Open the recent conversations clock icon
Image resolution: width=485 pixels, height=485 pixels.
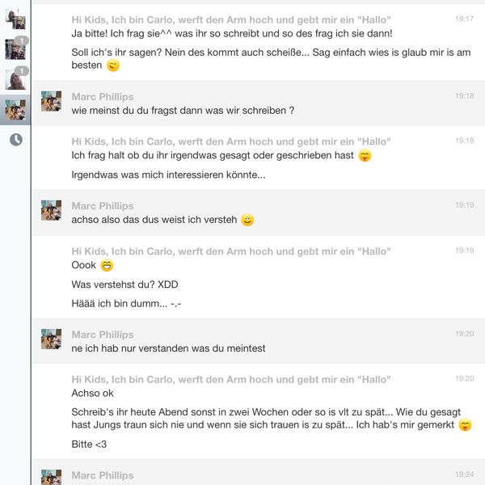coord(16,140)
